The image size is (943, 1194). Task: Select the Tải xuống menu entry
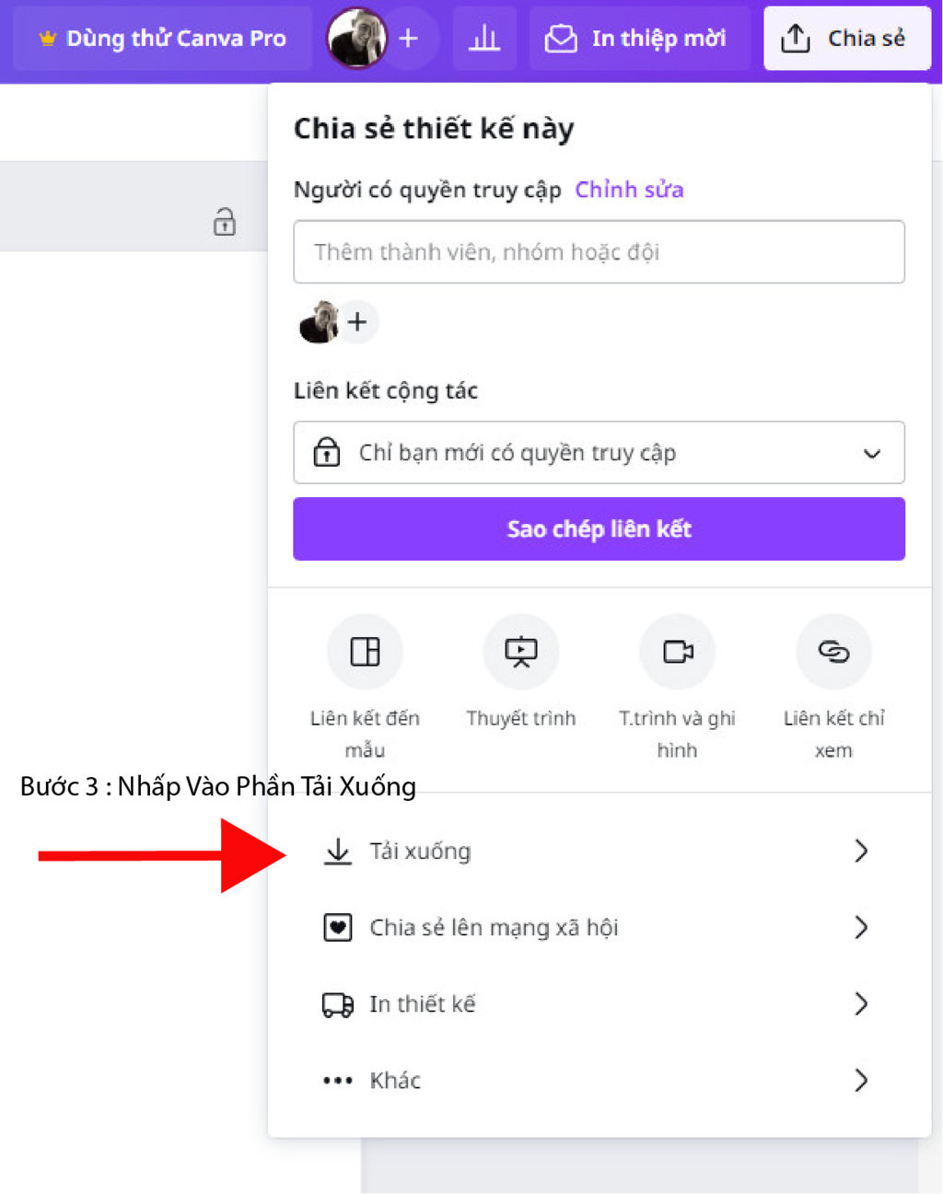599,851
